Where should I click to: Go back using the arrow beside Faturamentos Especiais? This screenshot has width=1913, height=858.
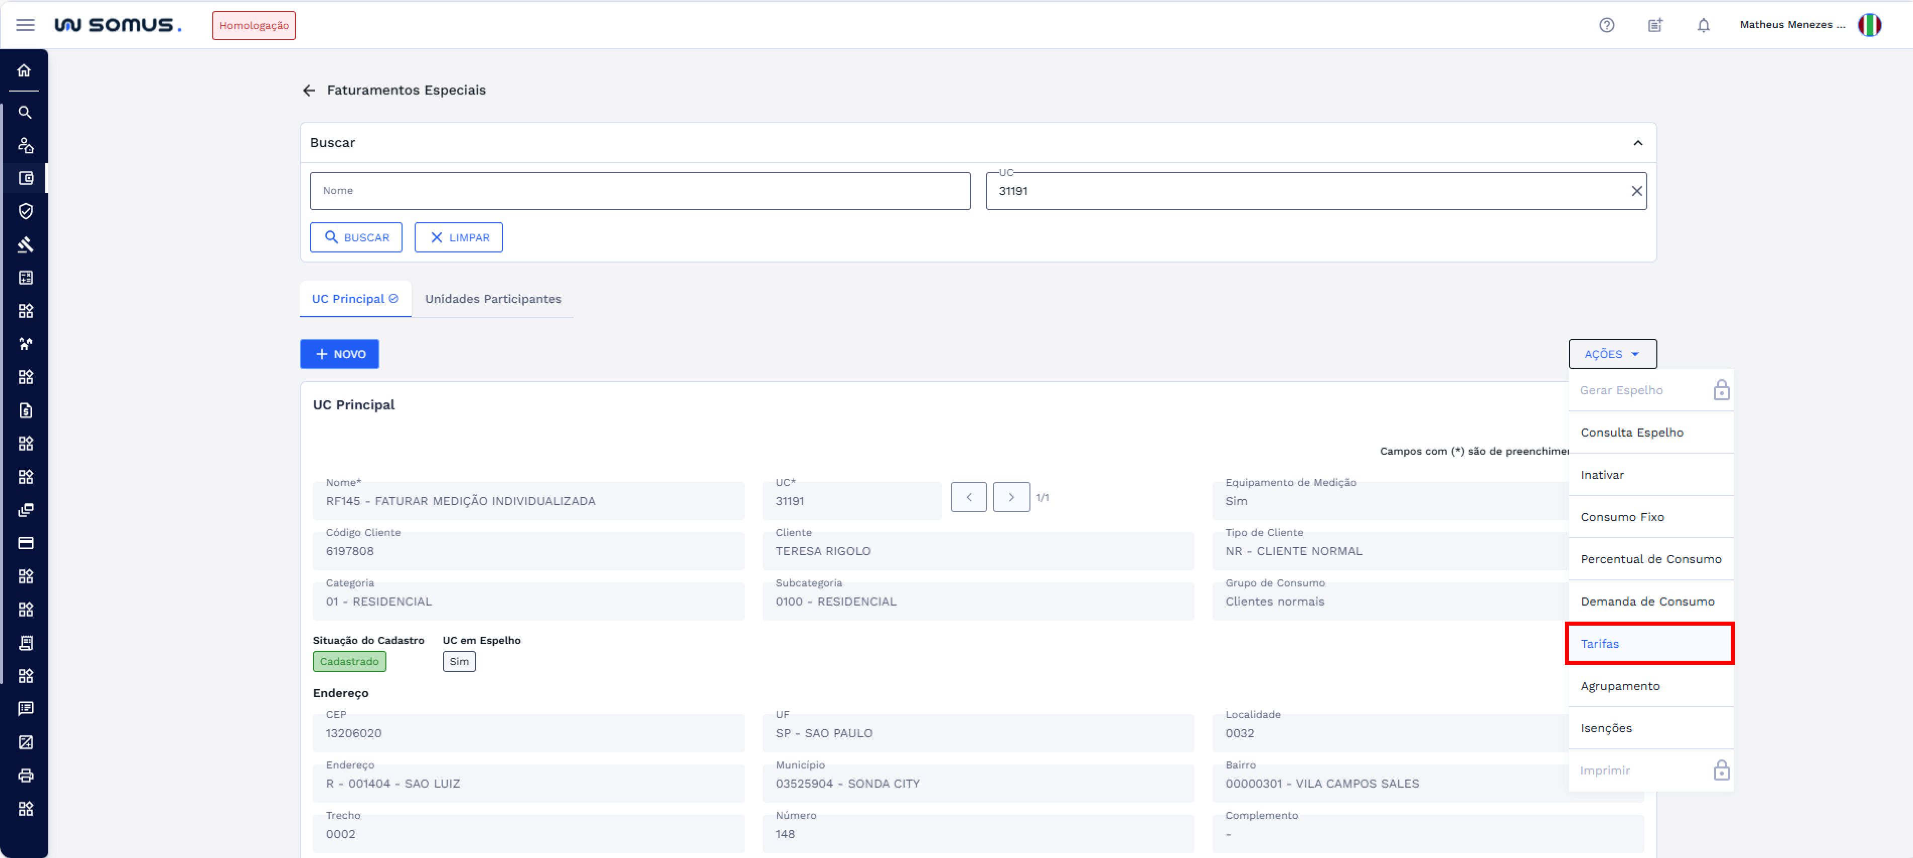tap(309, 91)
